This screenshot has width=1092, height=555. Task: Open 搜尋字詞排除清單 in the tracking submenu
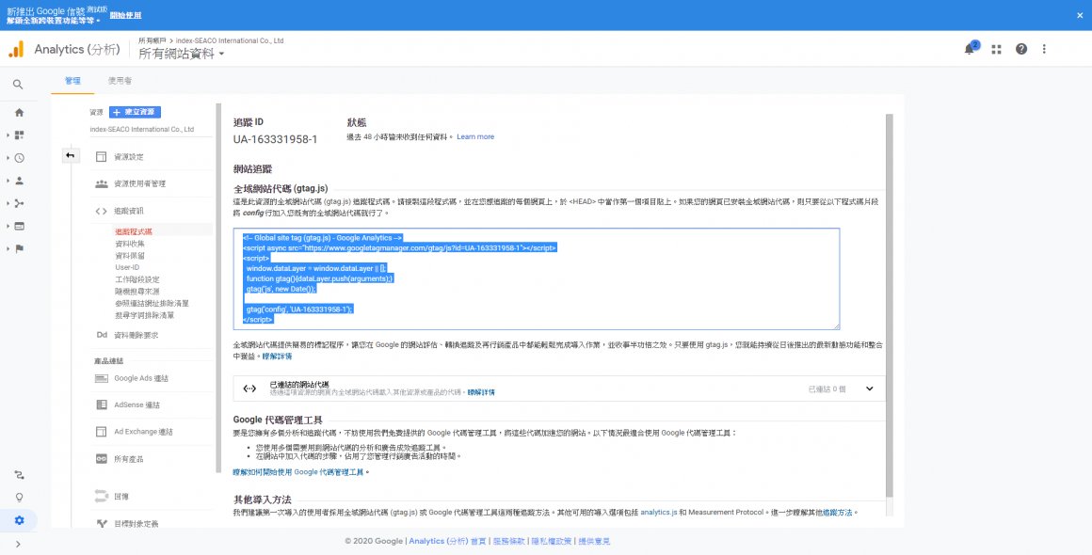145,315
